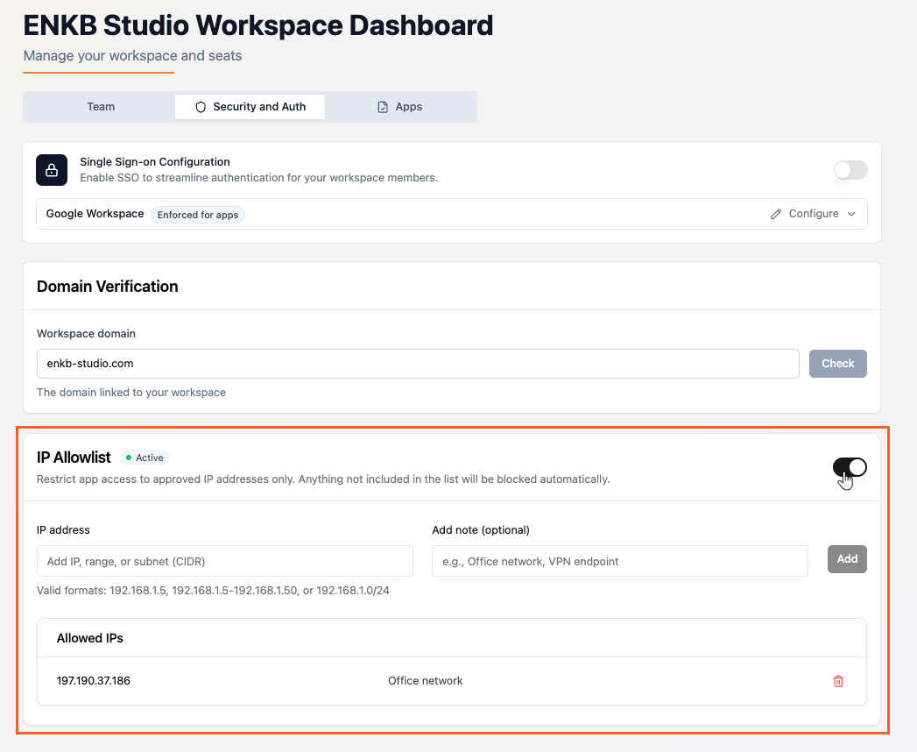
Task: Click the lock icon in Single Sign-on section
Action: (x=51, y=170)
